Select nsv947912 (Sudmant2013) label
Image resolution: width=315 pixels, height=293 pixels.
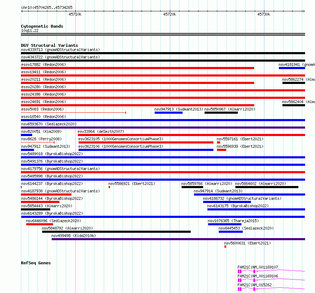(46, 146)
